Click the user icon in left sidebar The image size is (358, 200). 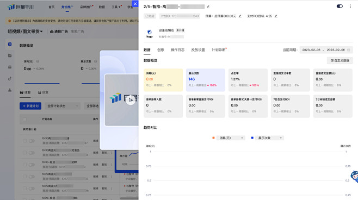[x=10, y=90]
